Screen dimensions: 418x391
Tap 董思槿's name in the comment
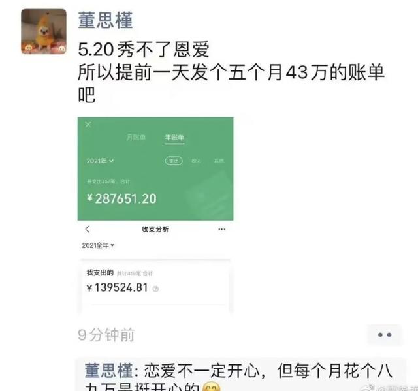(108, 371)
